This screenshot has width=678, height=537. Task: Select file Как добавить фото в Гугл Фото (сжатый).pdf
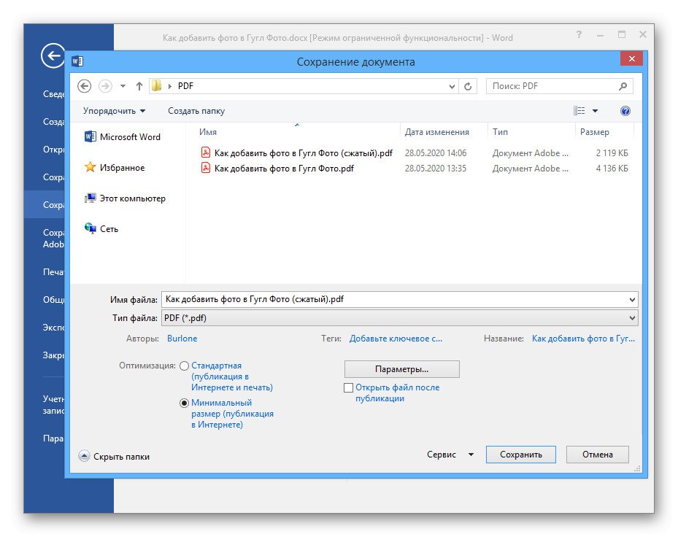[304, 153]
